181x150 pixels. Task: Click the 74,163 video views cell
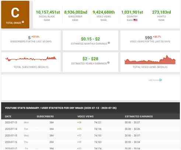pos(98,142)
